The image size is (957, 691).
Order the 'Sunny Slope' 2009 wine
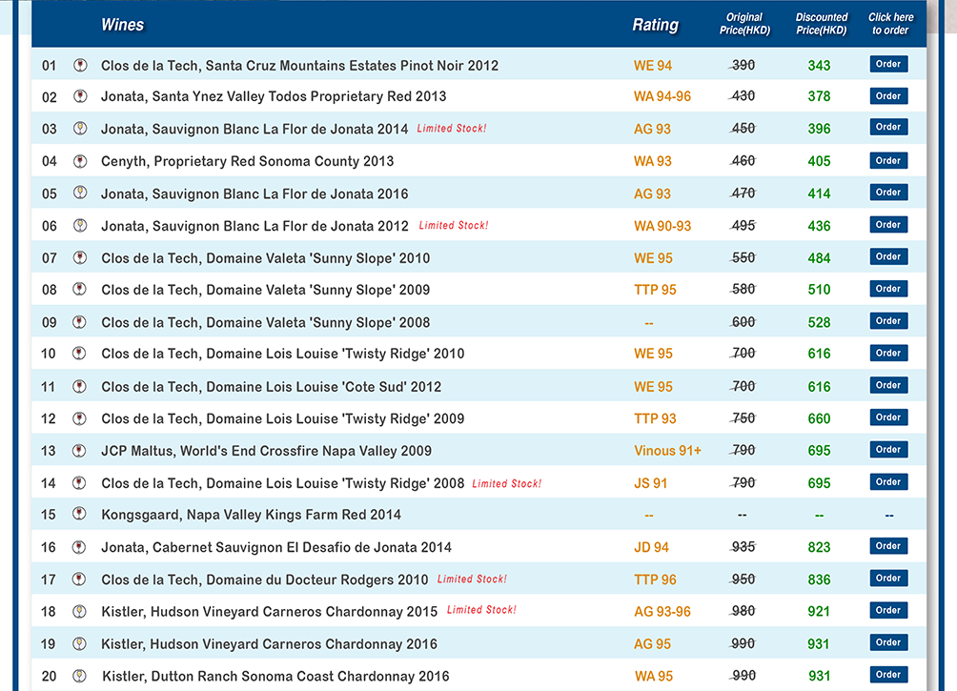[x=888, y=289]
